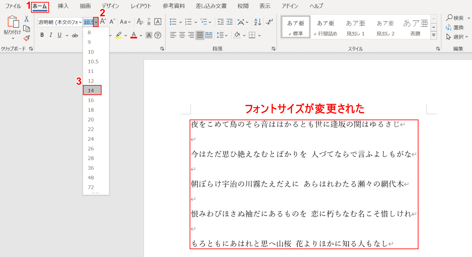This screenshot has width=472, height=257.
Task: Click the numbered list icon
Action: (188, 22)
